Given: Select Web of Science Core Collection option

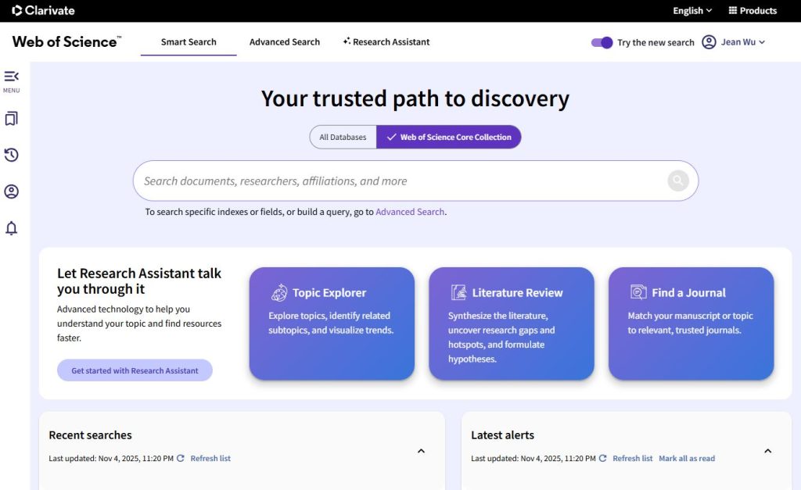Looking at the screenshot, I should [448, 137].
